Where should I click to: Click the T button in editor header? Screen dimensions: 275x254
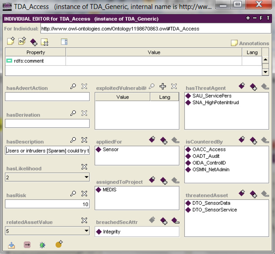[x=268, y=18]
